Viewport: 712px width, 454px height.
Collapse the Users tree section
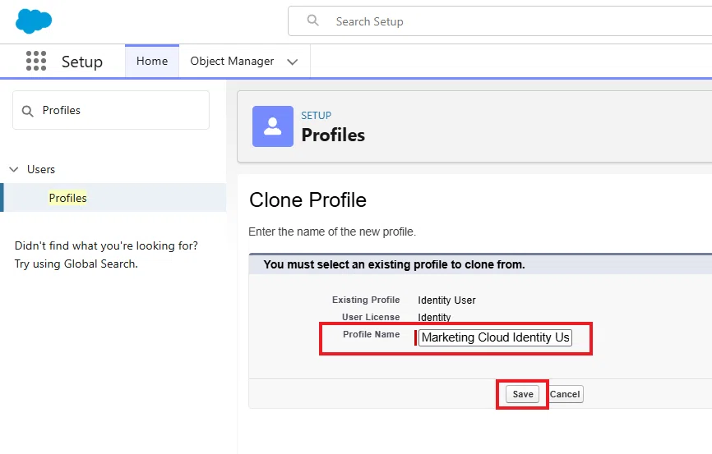click(x=14, y=169)
